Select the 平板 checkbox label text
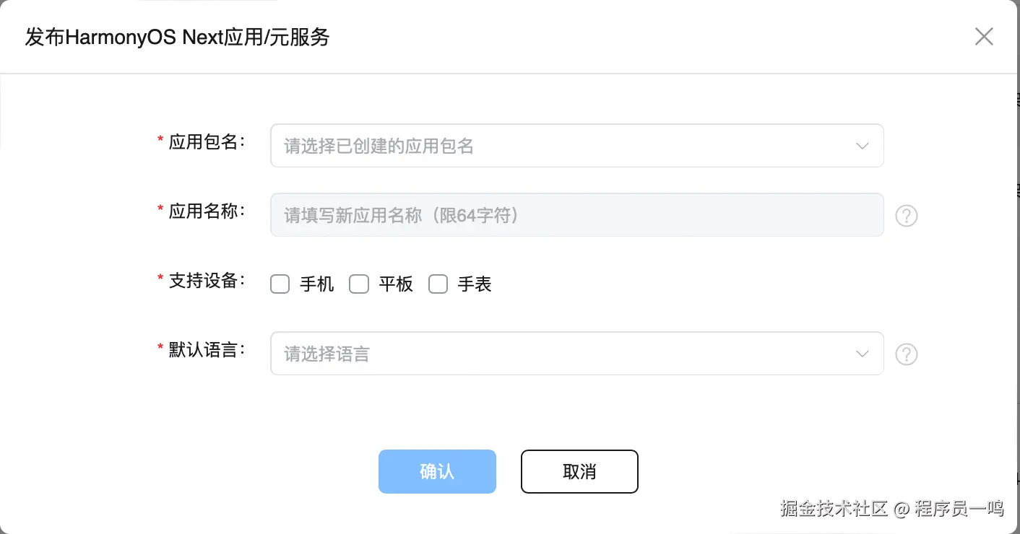Screen dimensions: 1020x534 pos(396,285)
